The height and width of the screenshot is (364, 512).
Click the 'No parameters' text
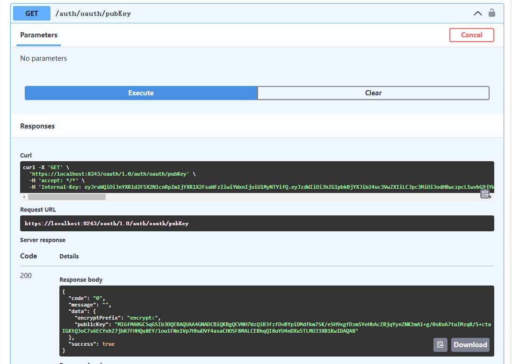point(43,58)
